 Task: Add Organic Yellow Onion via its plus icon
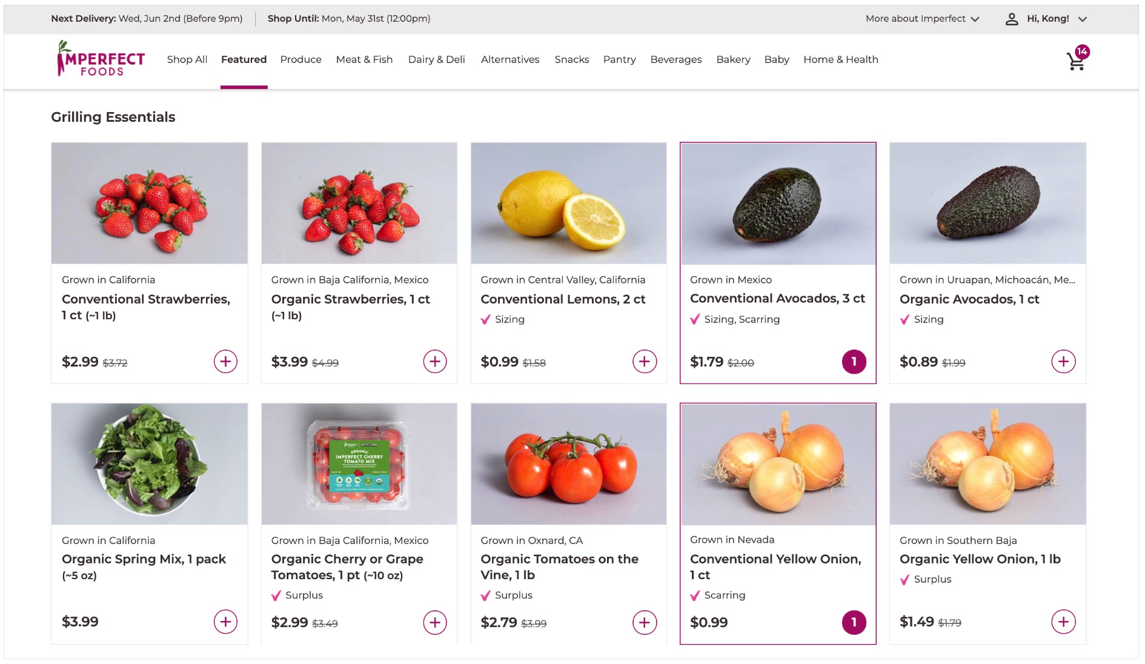coord(1063,622)
